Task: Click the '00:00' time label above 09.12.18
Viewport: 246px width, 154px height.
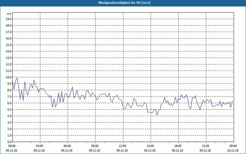Action: pos(12,146)
